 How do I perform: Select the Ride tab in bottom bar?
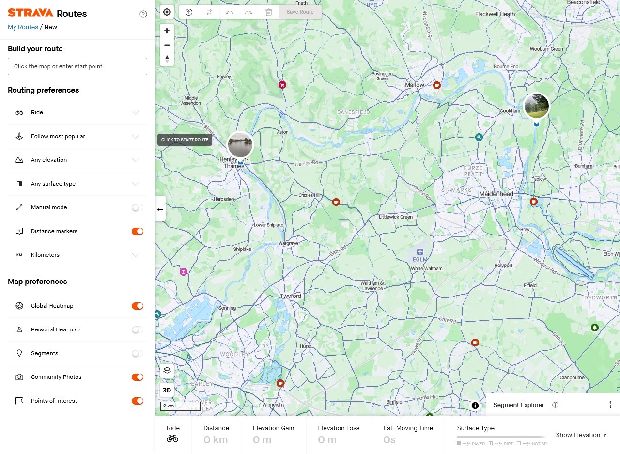pos(173,434)
